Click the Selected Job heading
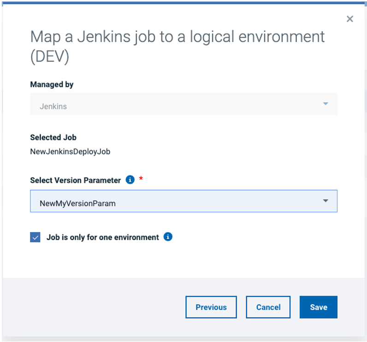This screenshot has height=342, width=367. [53, 137]
